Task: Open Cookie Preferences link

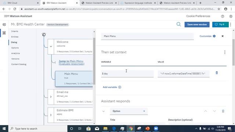Action: pos(198,16)
